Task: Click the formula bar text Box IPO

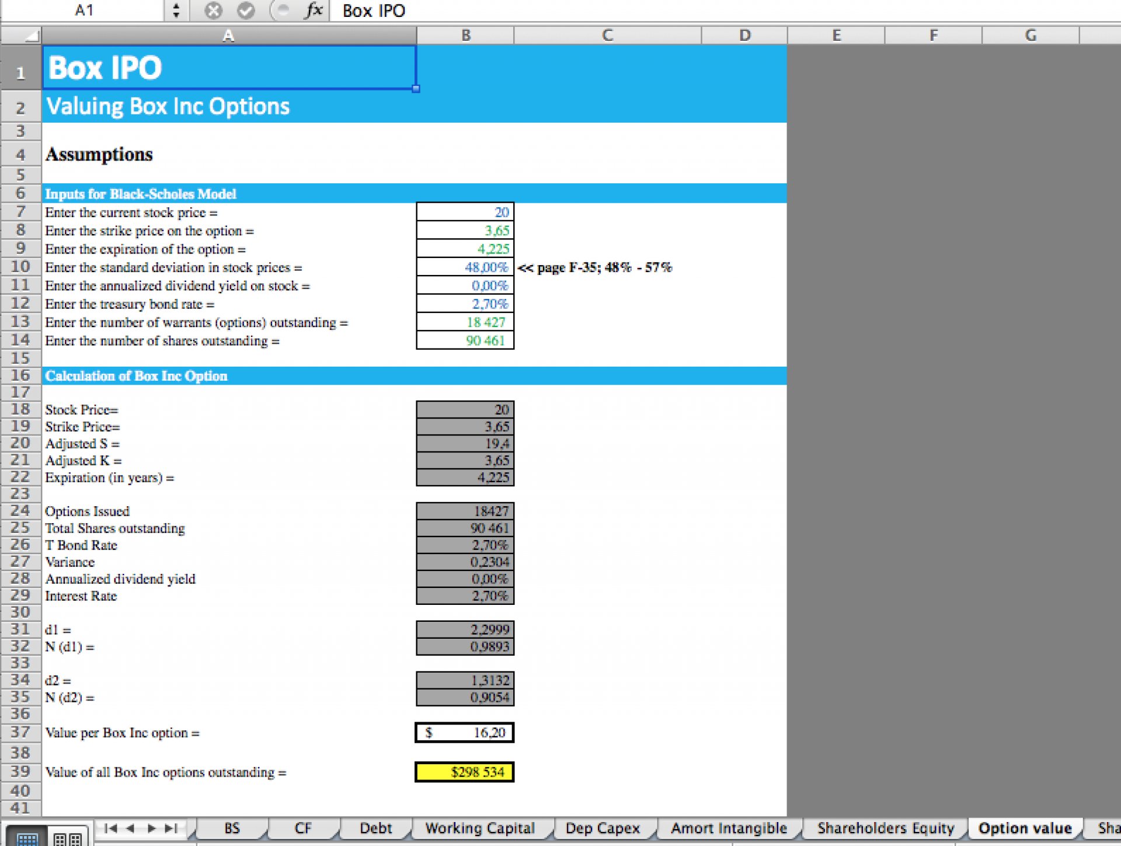Action: click(374, 11)
